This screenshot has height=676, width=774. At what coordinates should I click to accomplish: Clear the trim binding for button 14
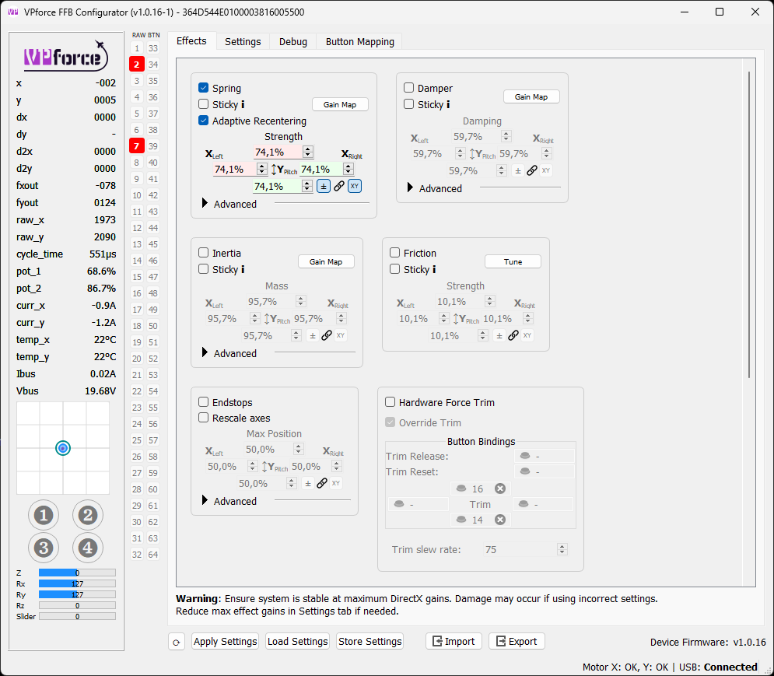[x=500, y=520]
